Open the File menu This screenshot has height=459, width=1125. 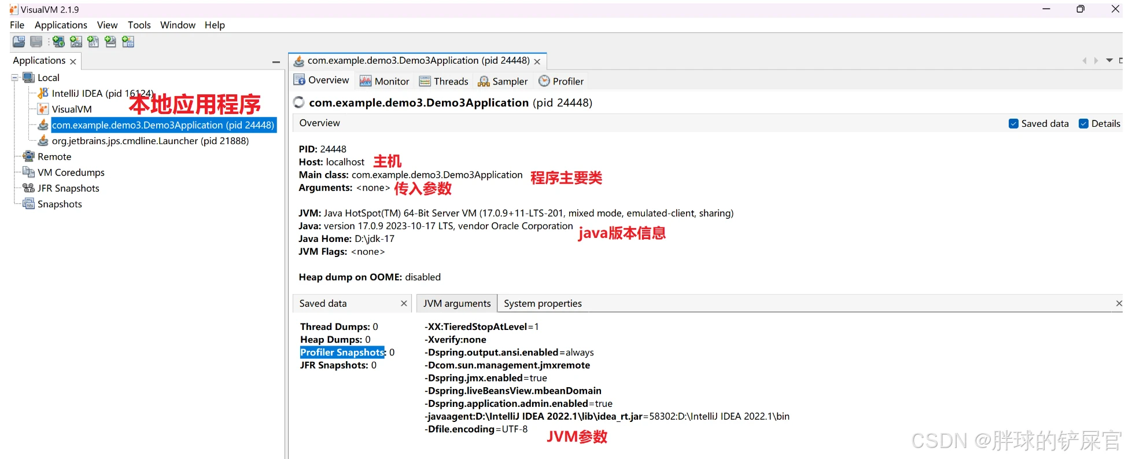point(17,25)
